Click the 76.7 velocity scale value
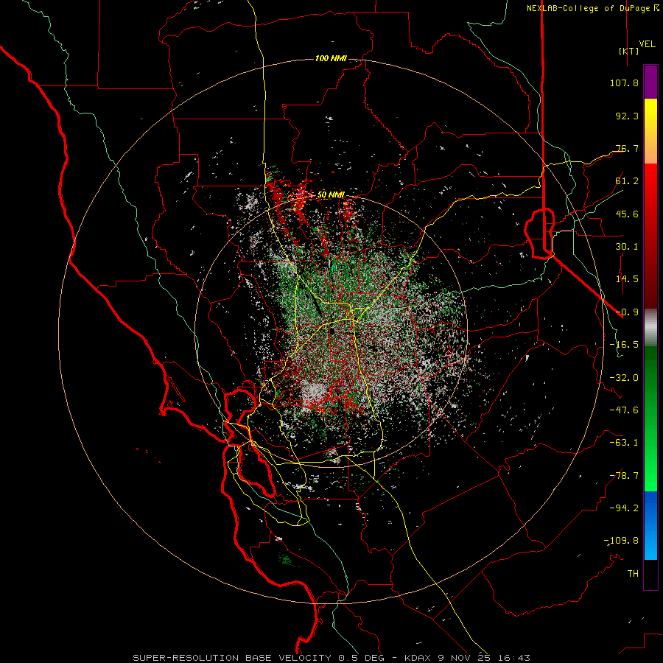Viewport: 663px width, 663px height. click(627, 148)
